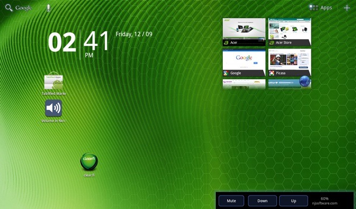Tap the 02 hour digits on clock widget
Screen dimensions: 356x209
tap(62, 42)
